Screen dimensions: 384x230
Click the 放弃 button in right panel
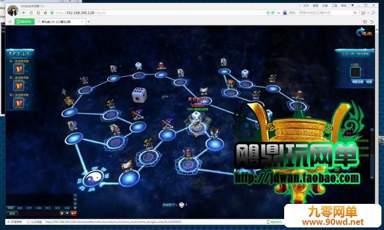(369, 81)
